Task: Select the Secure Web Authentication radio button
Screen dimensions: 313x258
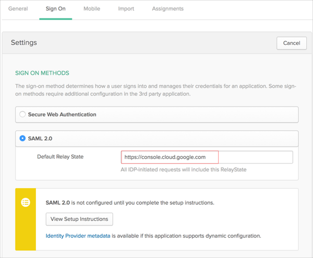Action: pos(22,114)
